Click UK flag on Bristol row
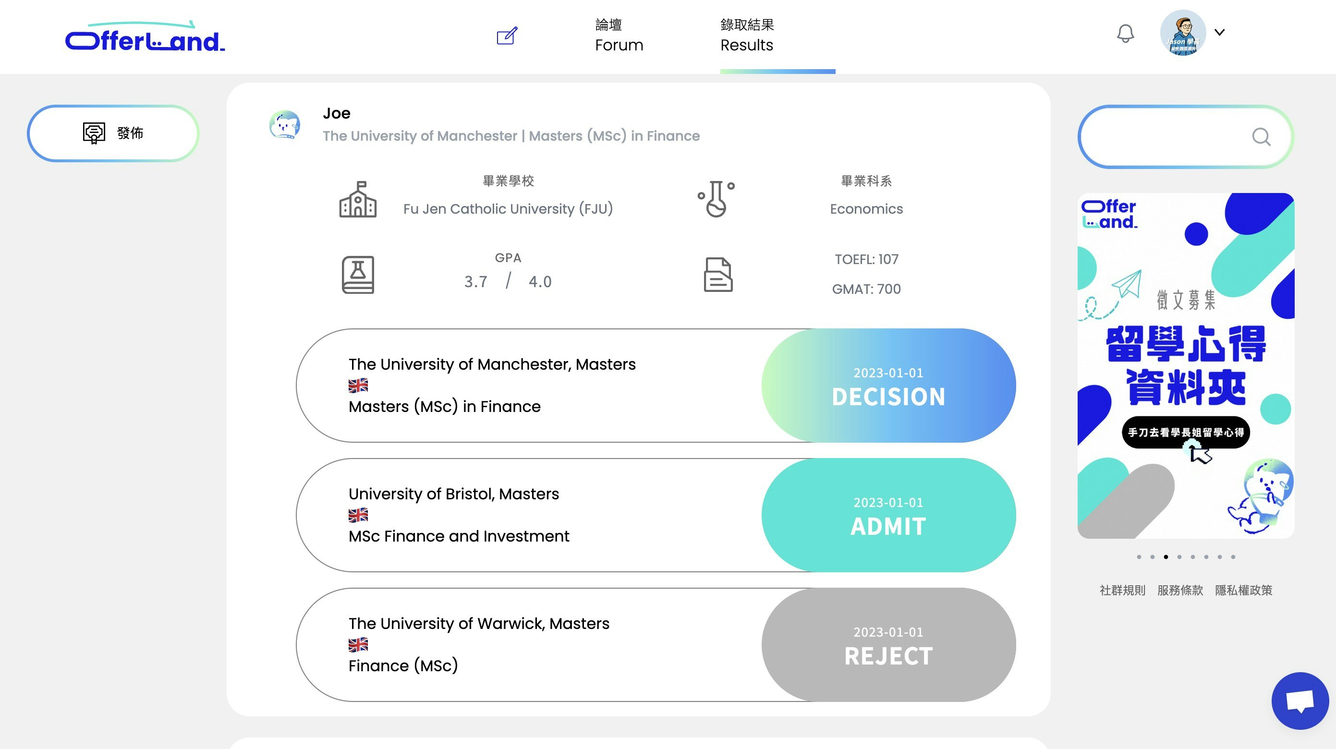 (358, 515)
